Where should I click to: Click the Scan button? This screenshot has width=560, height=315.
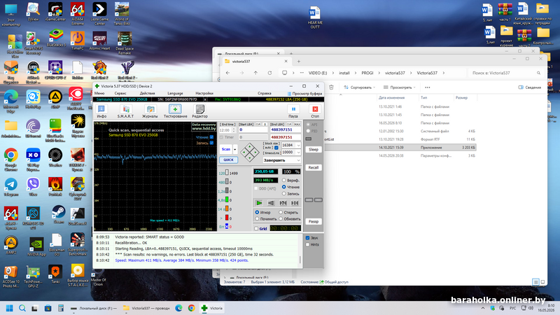click(226, 149)
